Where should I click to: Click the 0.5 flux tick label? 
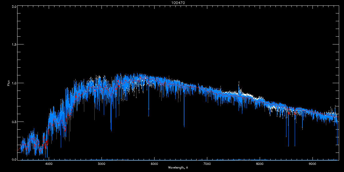click(x=13, y=122)
